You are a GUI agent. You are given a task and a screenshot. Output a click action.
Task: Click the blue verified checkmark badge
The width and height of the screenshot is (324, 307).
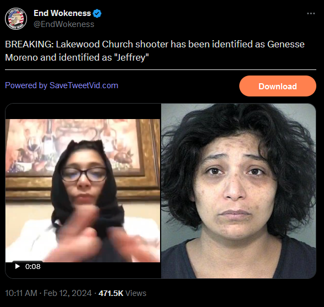click(97, 13)
